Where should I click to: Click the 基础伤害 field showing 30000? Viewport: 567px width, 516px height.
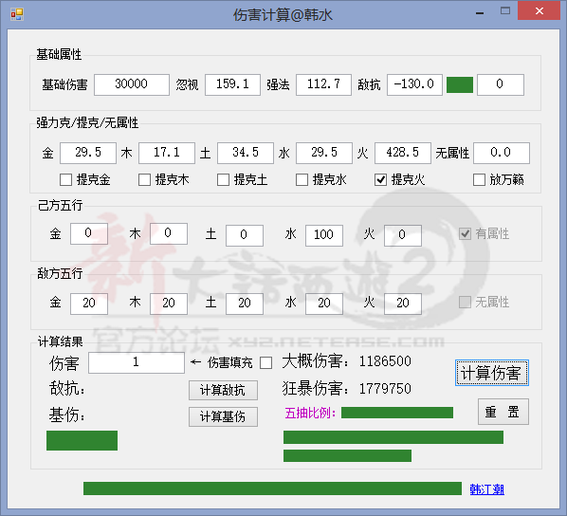pyautogui.click(x=132, y=84)
